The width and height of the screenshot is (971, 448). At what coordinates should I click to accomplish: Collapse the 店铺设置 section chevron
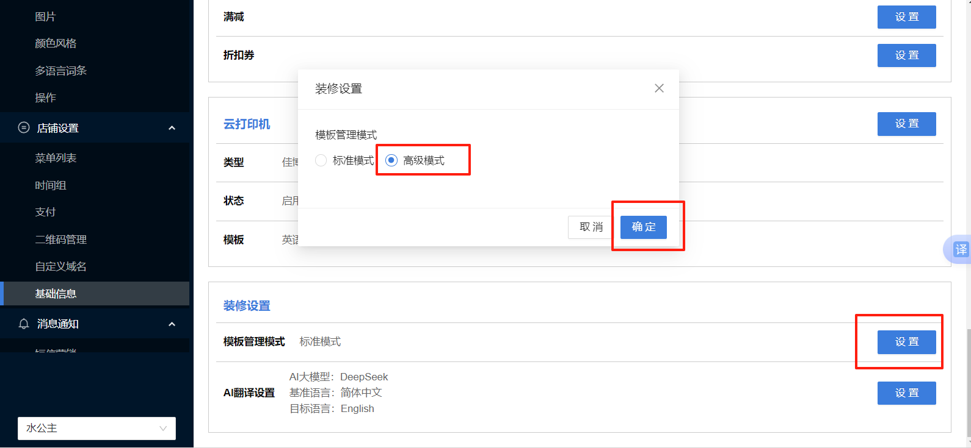172,128
